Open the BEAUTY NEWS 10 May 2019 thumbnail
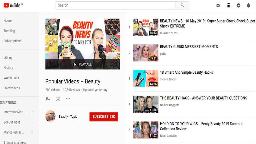 pyautogui.click(x=146, y=27)
